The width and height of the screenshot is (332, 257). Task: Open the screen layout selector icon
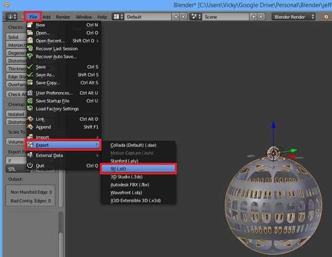coord(118,17)
